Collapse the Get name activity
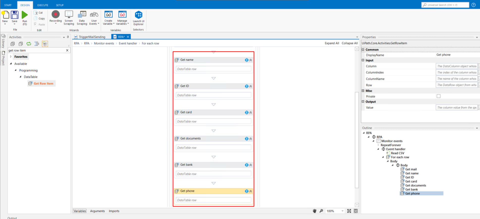The width and height of the screenshot is (480, 219). [x=251, y=60]
